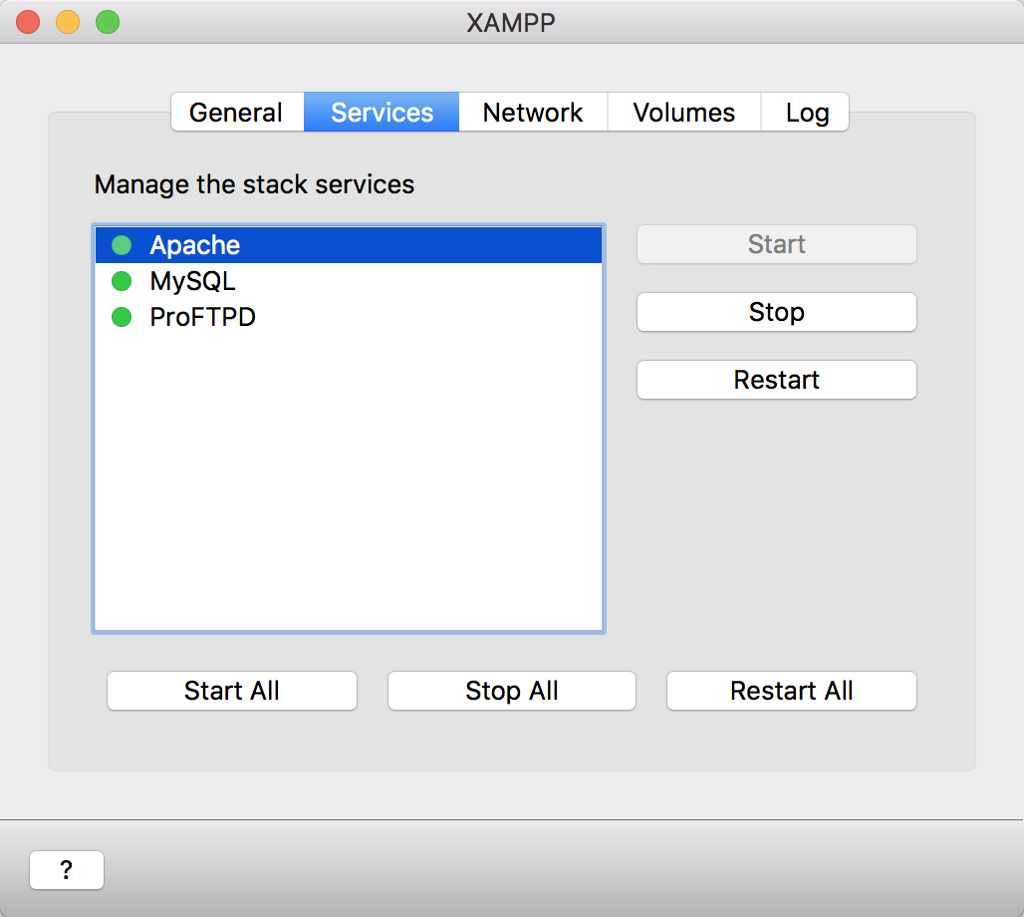Restart the selected service
The image size is (1024, 917).
pos(777,380)
